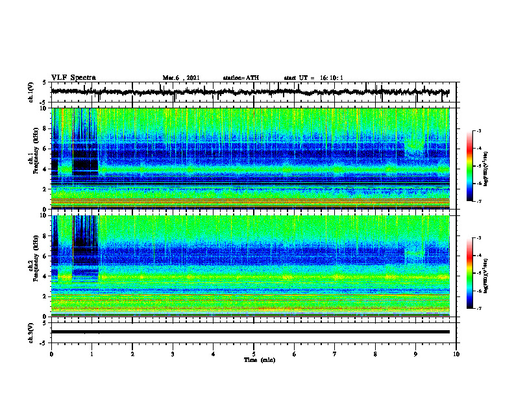Screen dimensions: 514x397
Task: Click the "ch.1(V)" waveform axis label
Action: [31, 92]
